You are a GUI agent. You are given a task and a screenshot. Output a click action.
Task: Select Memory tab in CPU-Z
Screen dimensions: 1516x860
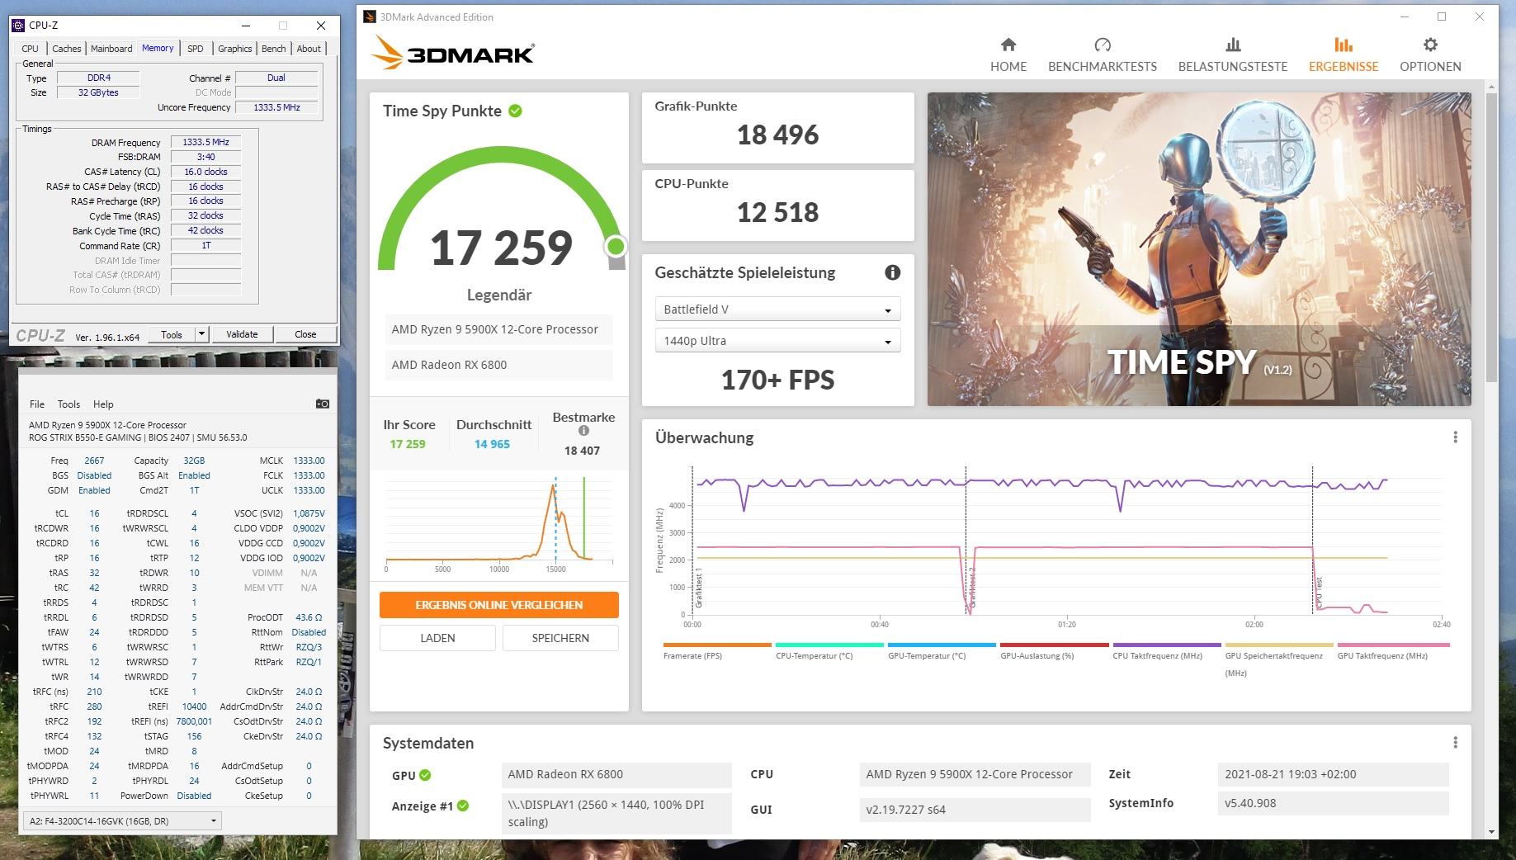158,48
